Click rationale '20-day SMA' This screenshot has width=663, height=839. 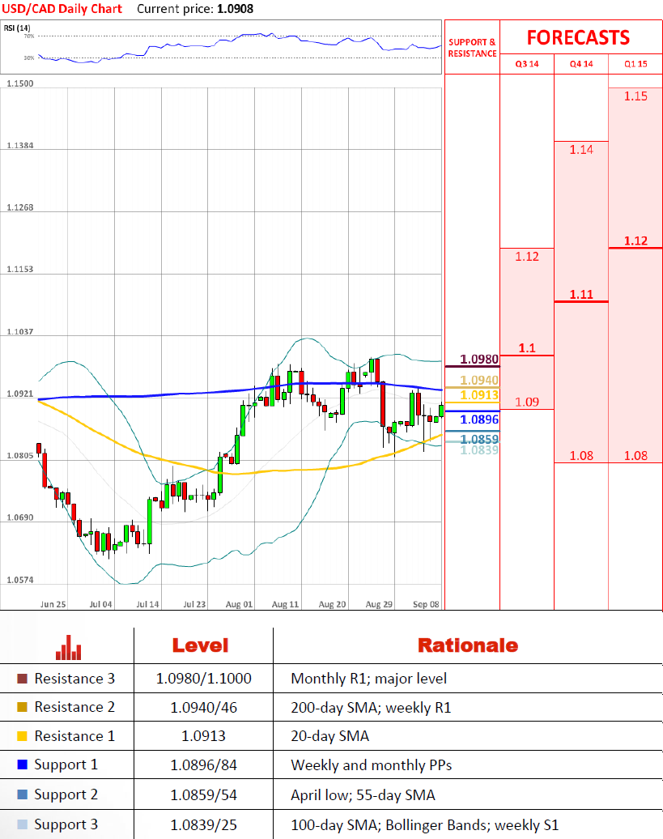[x=330, y=736]
